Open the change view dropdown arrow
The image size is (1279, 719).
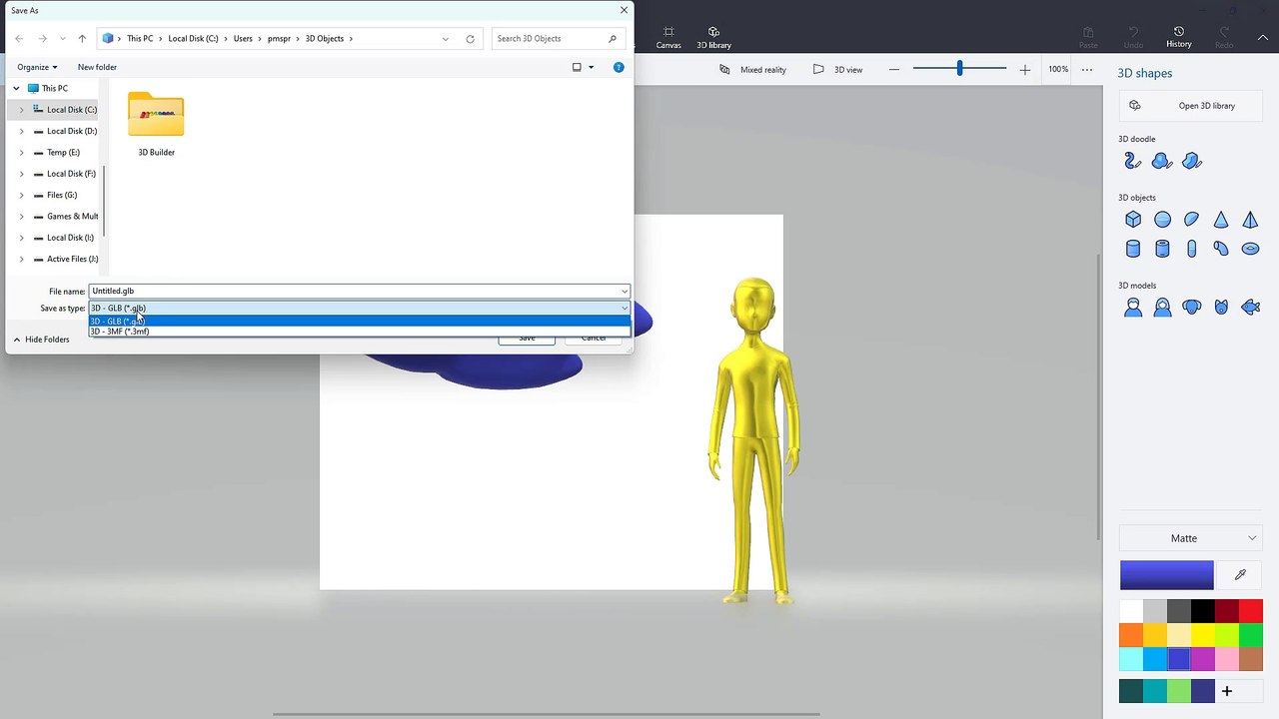[591, 67]
